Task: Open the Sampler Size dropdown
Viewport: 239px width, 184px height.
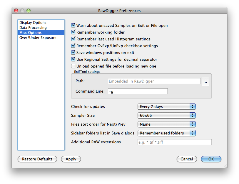Action: tap(167, 116)
